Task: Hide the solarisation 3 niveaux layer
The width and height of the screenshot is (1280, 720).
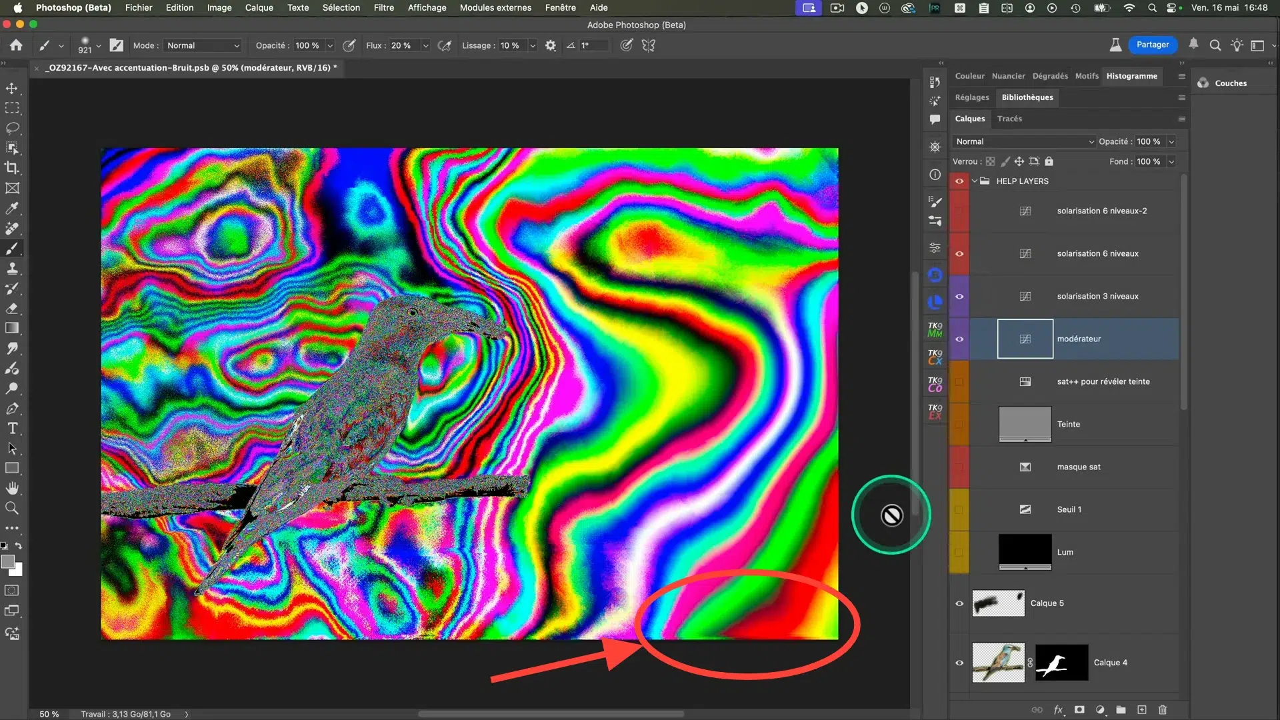Action: (x=959, y=296)
